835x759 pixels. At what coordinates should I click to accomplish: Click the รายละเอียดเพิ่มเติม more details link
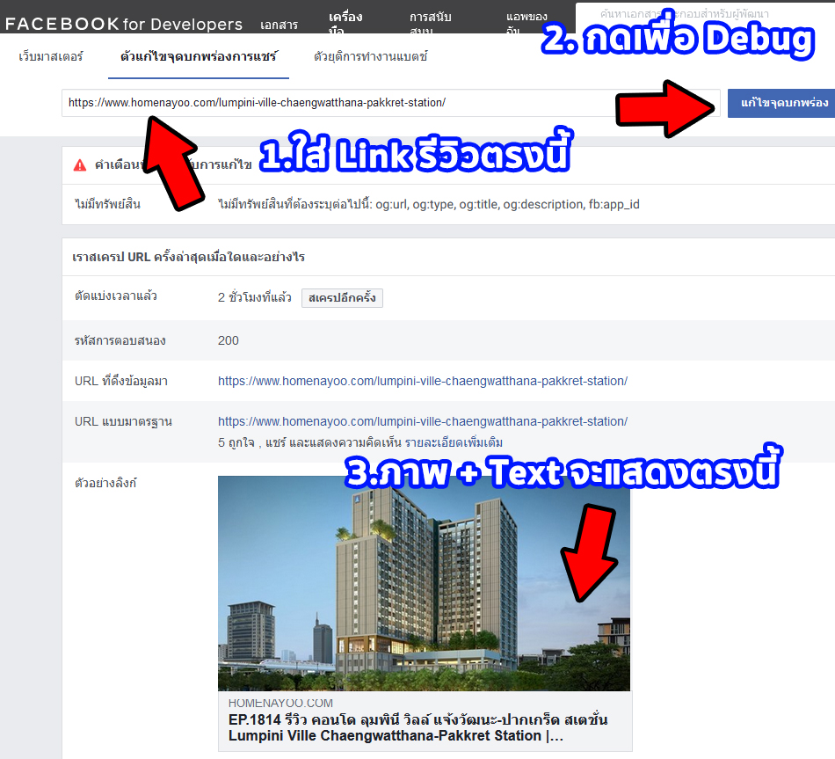pos(454,443)
